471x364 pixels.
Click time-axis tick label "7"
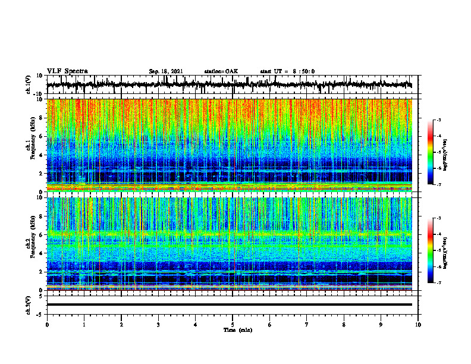[307, 325]
